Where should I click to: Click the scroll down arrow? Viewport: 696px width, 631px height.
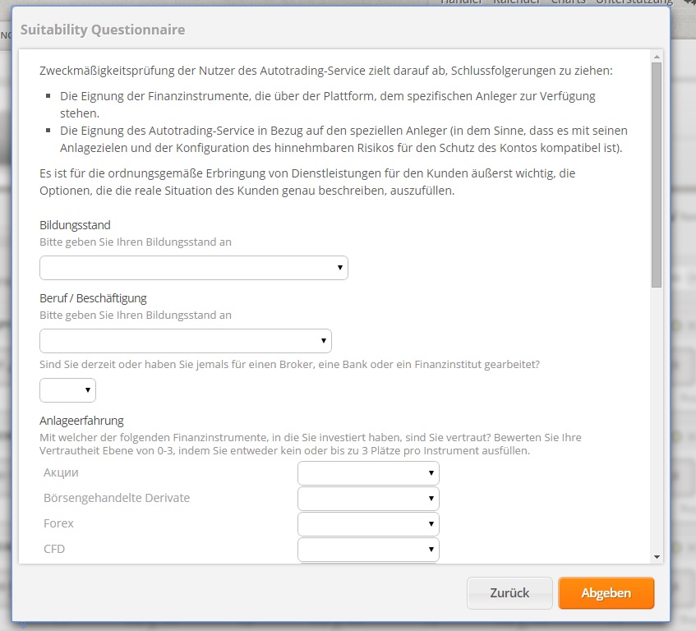(657, 557)
